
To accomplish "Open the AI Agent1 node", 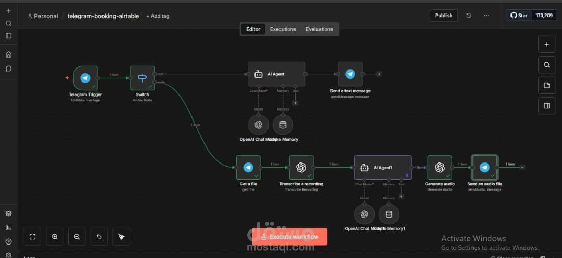I will pos(383,167).
